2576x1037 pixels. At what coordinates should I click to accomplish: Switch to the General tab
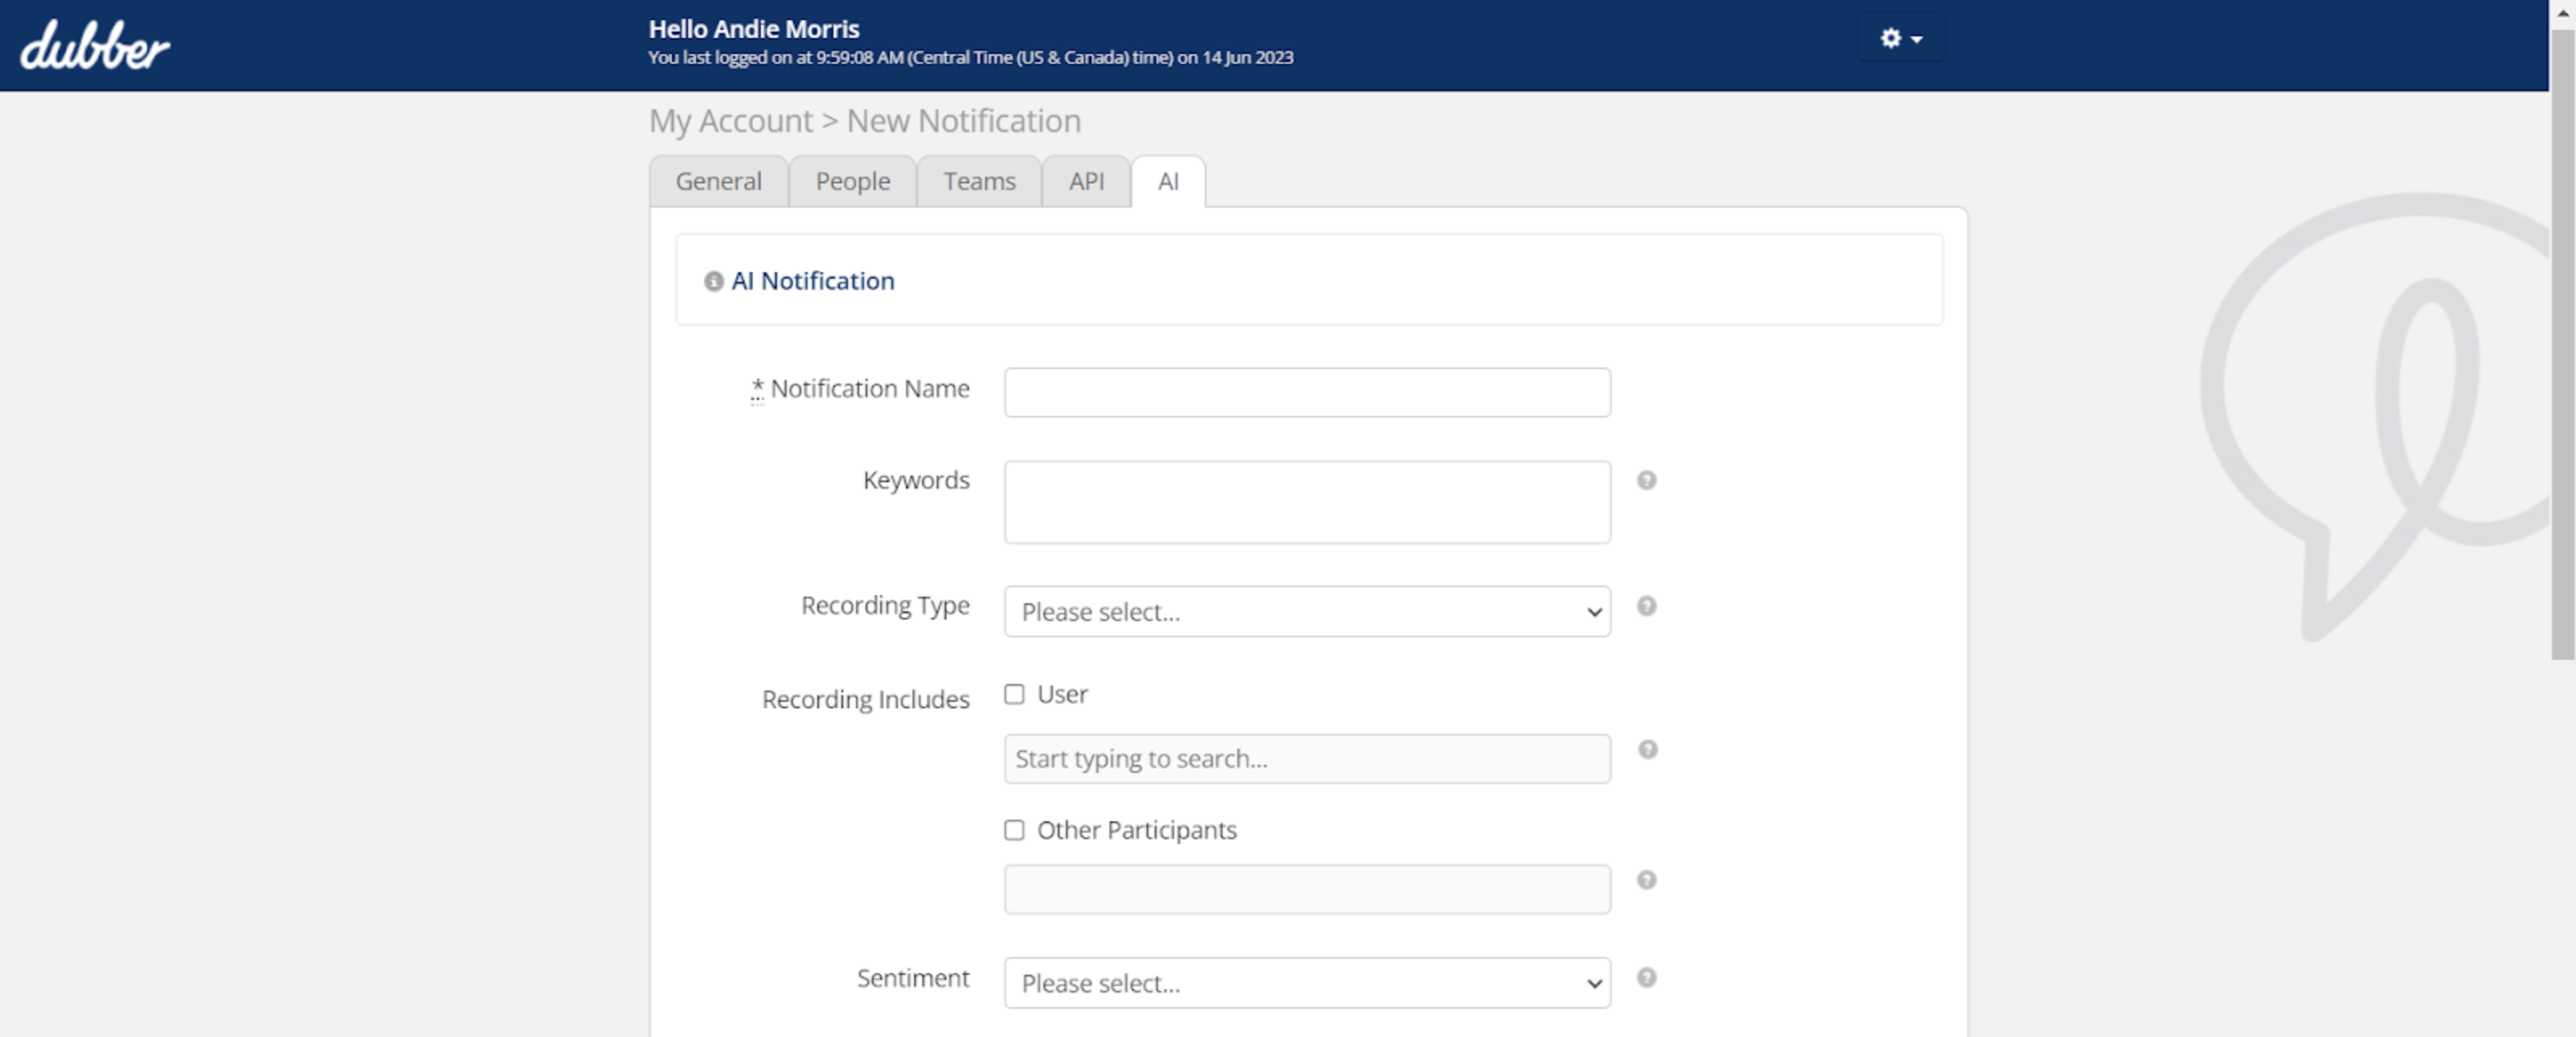(x=718, y=182)
